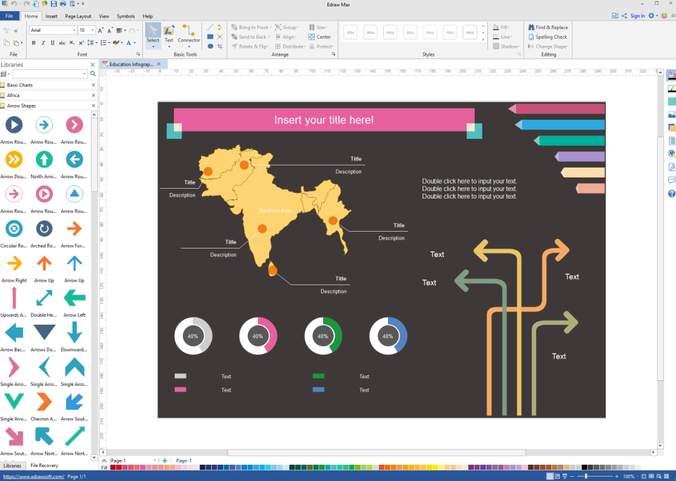
Task: Click the Center arrange button
Action: [320, 37]
